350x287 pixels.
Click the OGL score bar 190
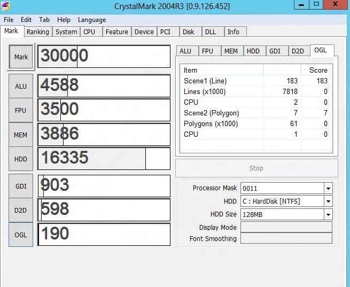pyautogui.click(x=104, y=235)
